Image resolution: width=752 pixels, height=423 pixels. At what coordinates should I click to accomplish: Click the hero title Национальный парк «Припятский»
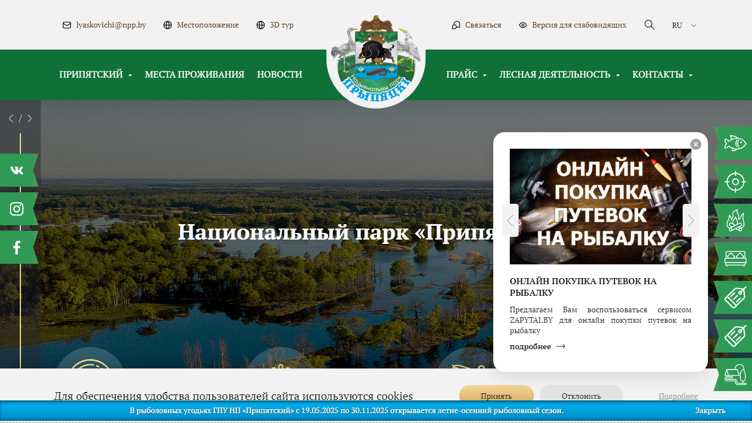335,231
